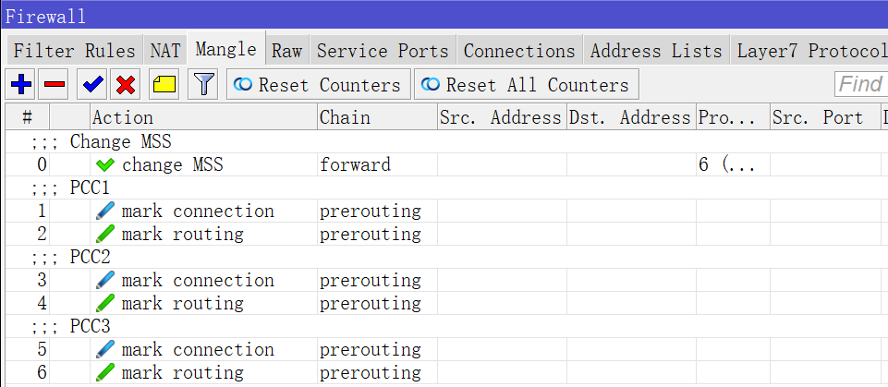Screen dimensions: 888x387
Task: Select PCC1 mark connection rule
Action: click(x=197, y=212)
